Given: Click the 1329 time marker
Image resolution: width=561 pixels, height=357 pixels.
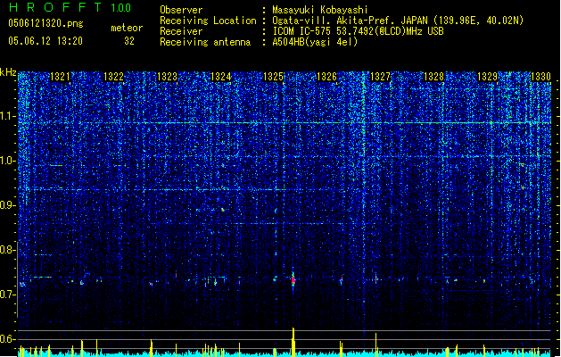Looking at the screenshot, I should point(487,77).
